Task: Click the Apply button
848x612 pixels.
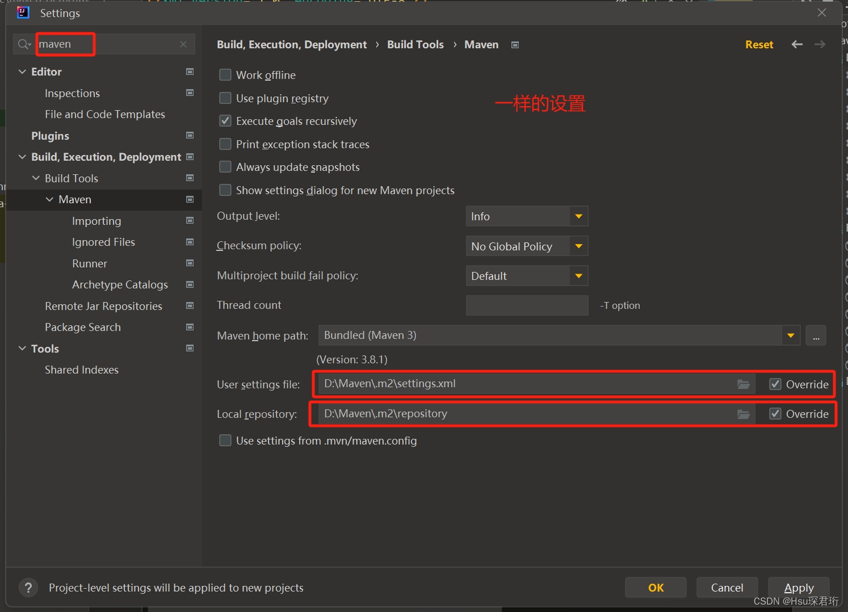Action: point(799,588)
